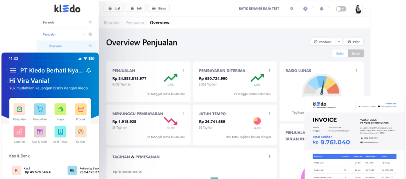The width and height of the screenshot is (406, 179).
Task: Click the Rp 9.761.040 invoice total
Action: click(x=331, y=142)
